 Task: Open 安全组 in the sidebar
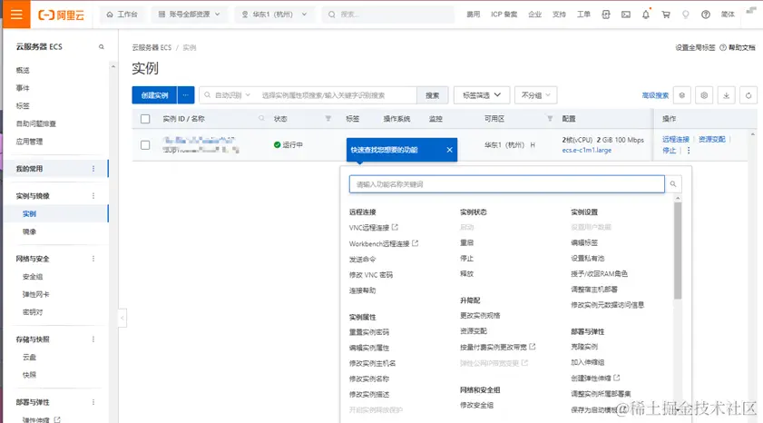(x=33, y=277)
